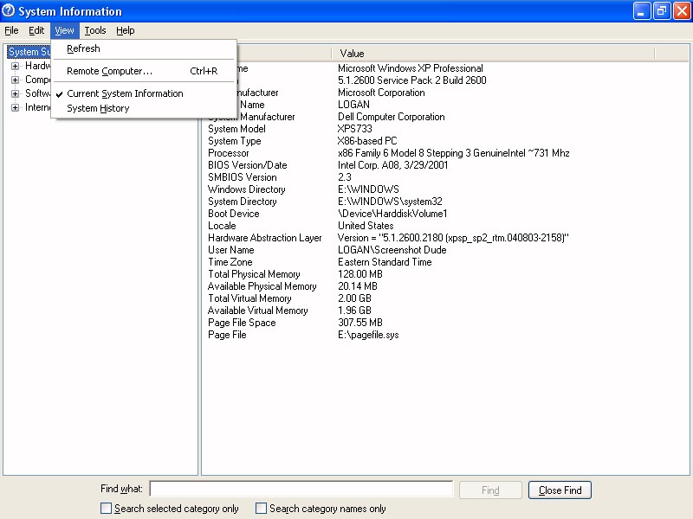Close the open View menu
Image resolution: width=693 pixels, height=519 pixels.
tap(64, 30)
